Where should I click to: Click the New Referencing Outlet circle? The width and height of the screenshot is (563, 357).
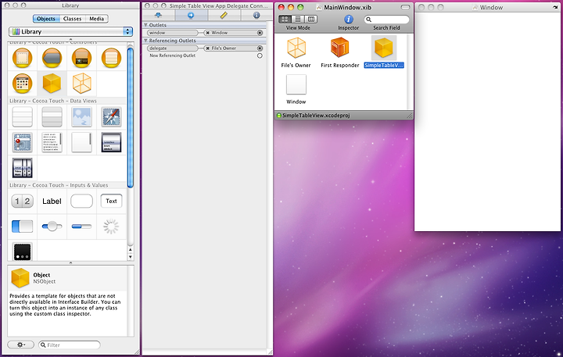click(260, 55)
